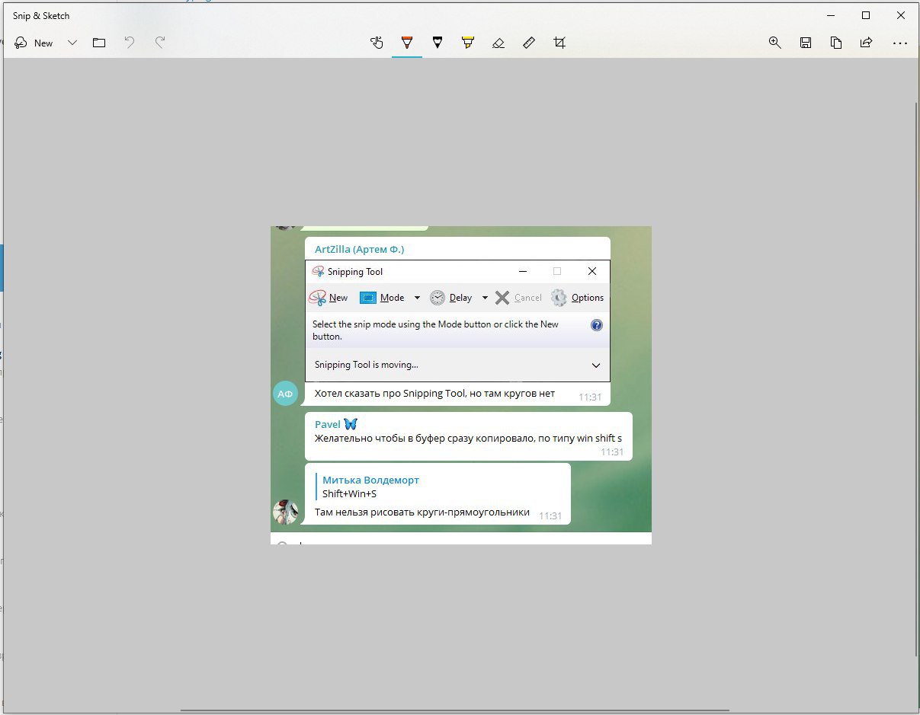
Task: Toggle touch writing mode
Action: (377, 43)
